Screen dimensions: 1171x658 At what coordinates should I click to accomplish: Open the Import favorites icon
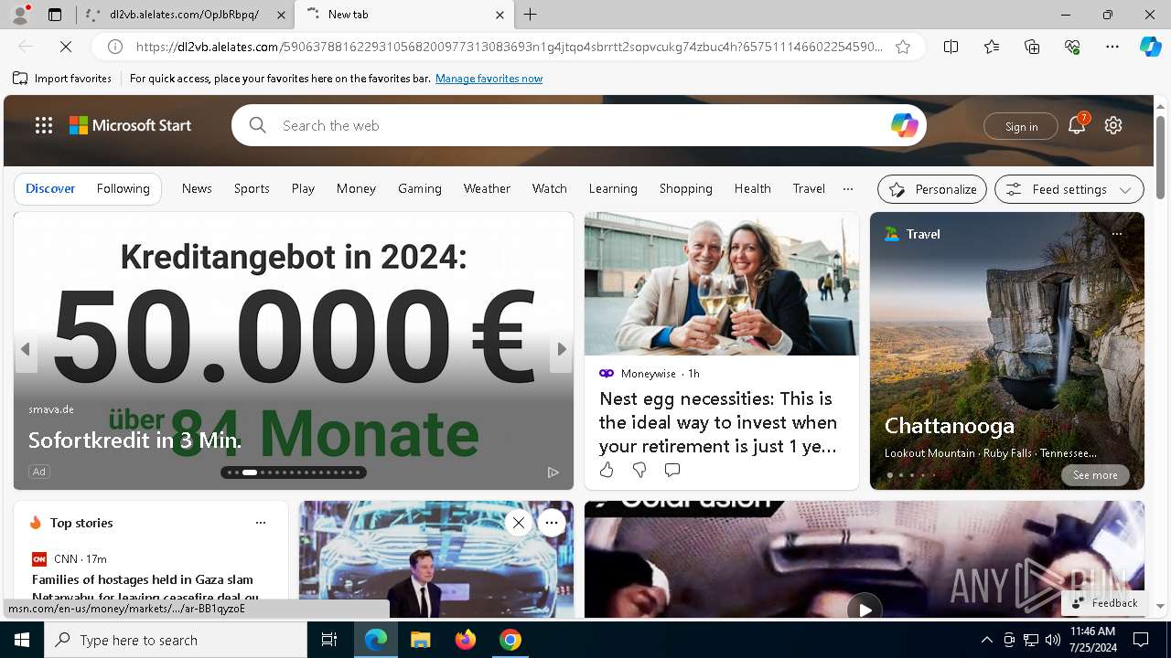tap(20, 79)
